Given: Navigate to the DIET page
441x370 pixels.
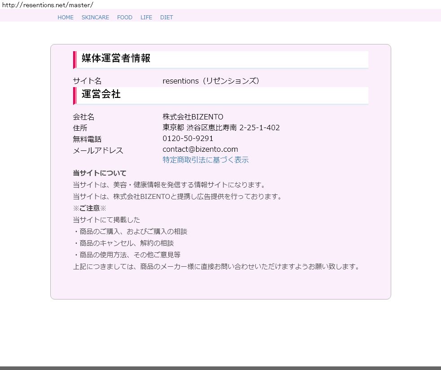Looking at the screenshot, I should click(x=166, y=18).
